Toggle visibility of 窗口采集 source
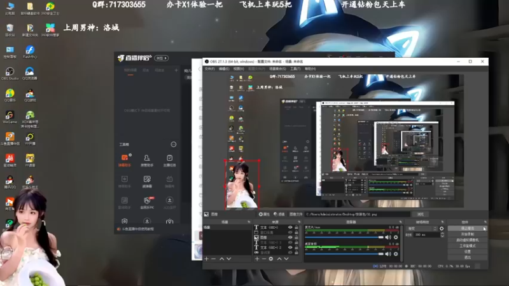The height and width of the screenshot is (286, 509). tap(290, 233)
